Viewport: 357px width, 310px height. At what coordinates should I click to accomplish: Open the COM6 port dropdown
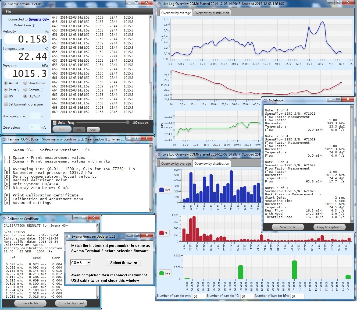(81, 263)
